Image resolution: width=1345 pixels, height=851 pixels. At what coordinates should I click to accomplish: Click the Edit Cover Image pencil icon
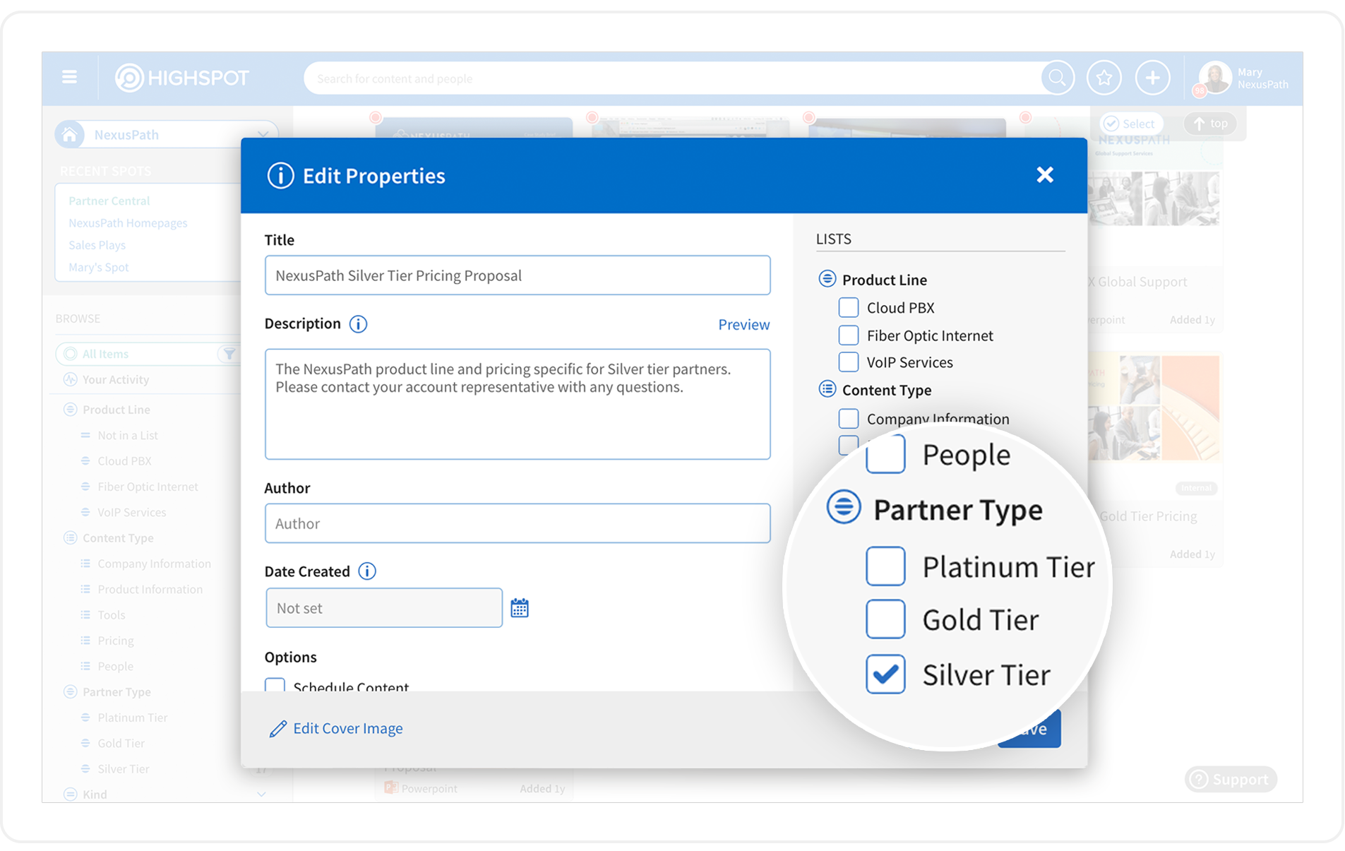pos(278,729)
